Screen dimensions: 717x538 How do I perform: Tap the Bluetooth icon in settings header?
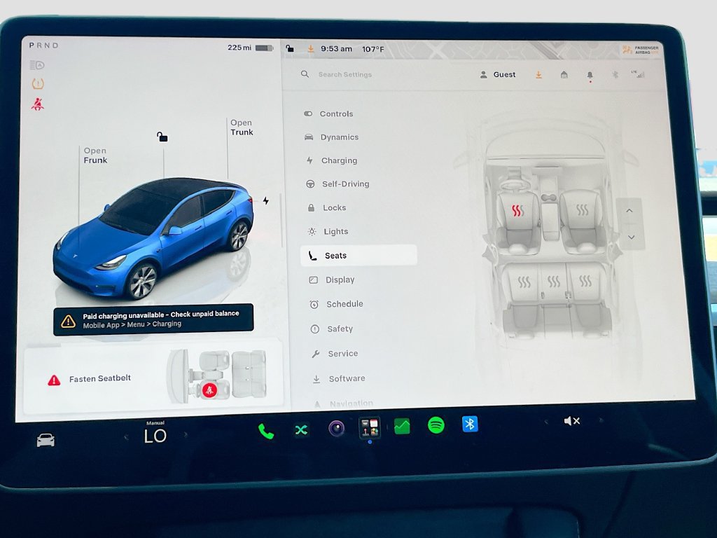tap(615, 74)
